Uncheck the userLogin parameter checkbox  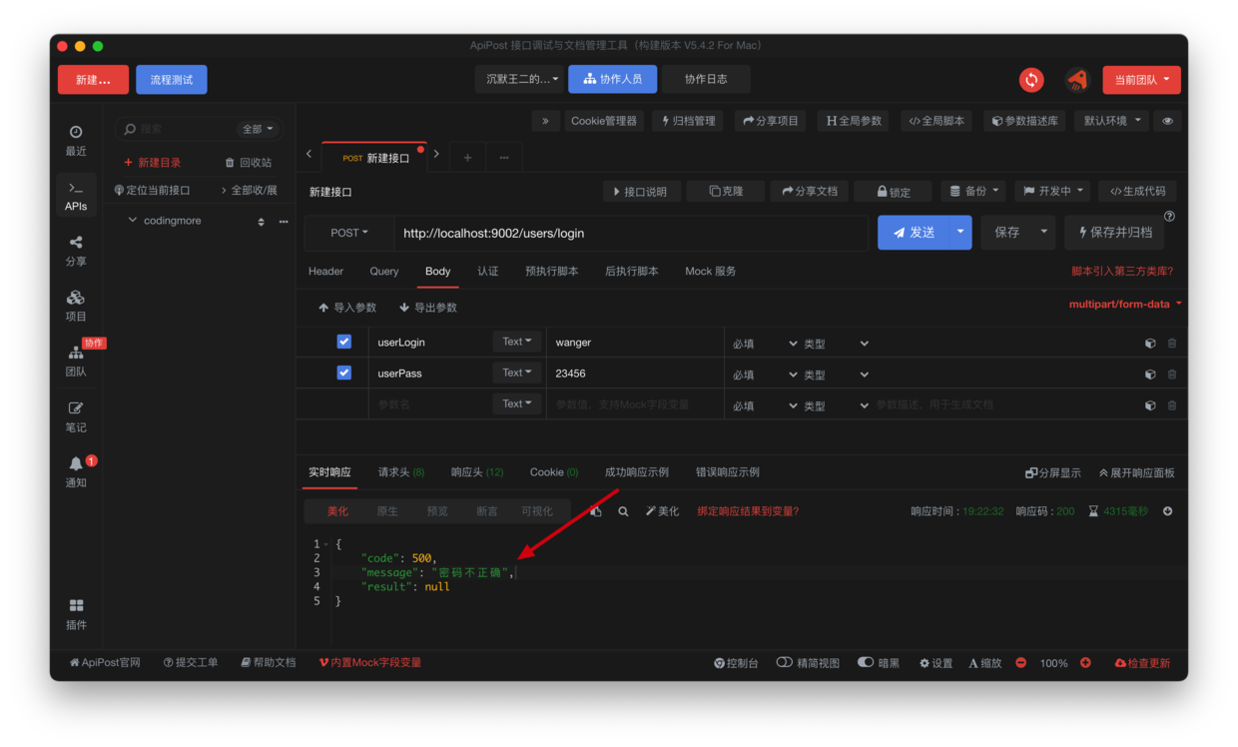pos(344,342)
